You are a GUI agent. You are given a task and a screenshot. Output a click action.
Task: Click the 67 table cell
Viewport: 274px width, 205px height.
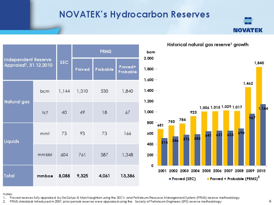click(127, 112)
